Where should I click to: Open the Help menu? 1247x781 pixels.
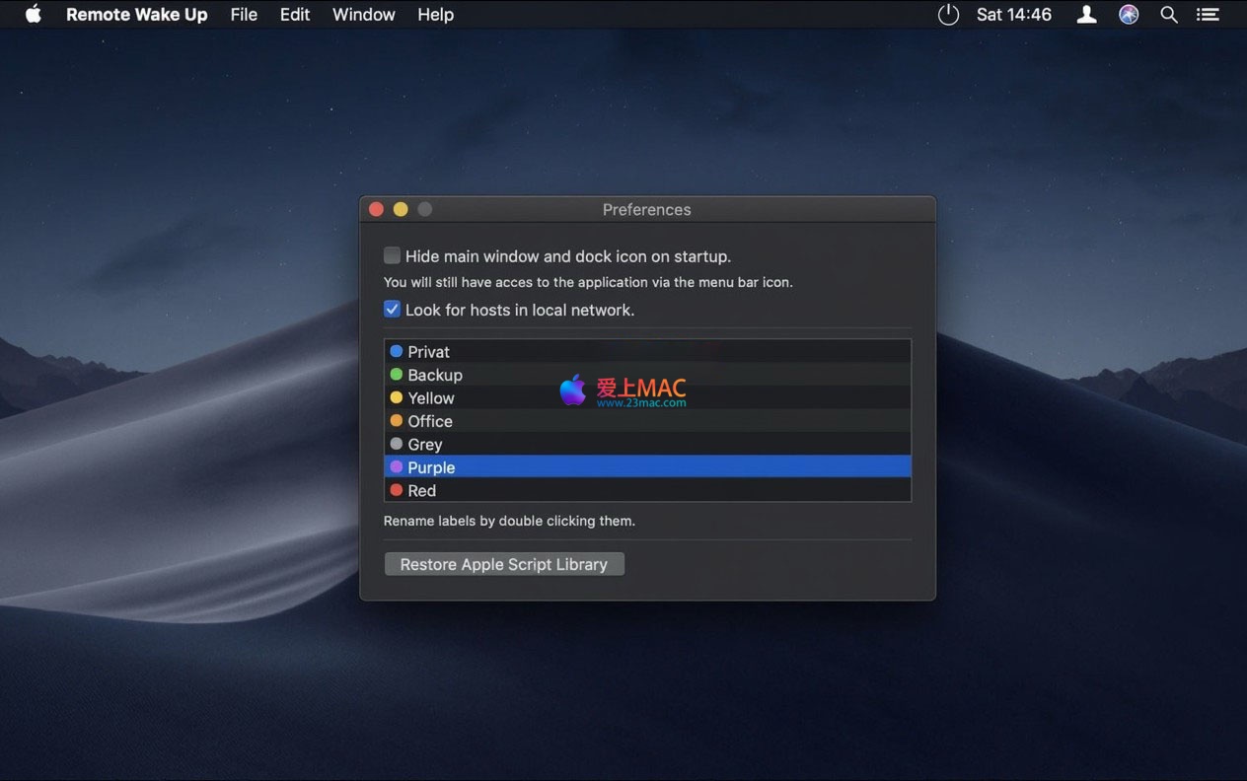pyautogui.click(x=435, y=15)
